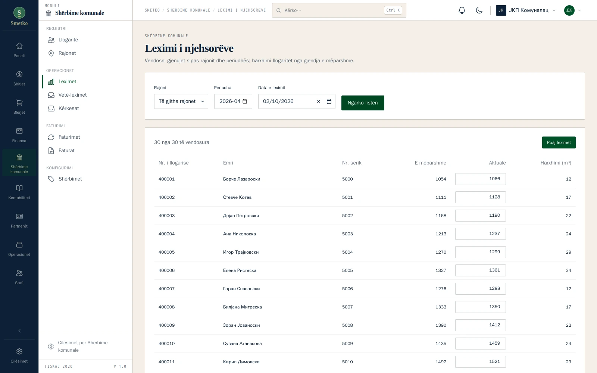Viewport: 597px width, 373px height.
Task: Open calendar picker for Data e leximit
Action: point(329,101)
